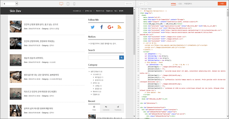The height and width of the screenshot is (119, 229).
Task: Open the post title dated 2015.07.11 18:18
Action: 41,75
